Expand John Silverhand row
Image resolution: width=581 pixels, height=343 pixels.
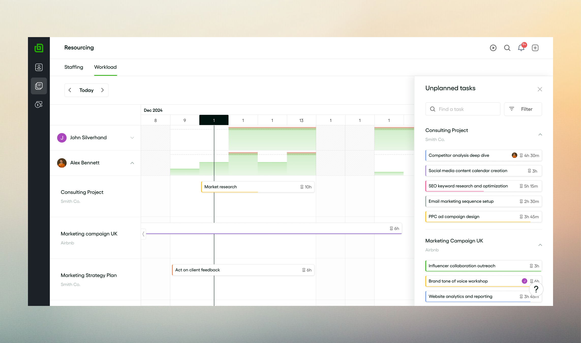pyautogui.click(x=132, y=138)
